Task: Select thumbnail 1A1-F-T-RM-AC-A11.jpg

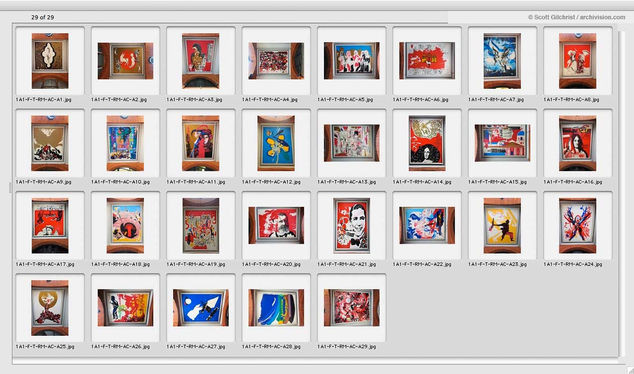Action: pos(201,143)
